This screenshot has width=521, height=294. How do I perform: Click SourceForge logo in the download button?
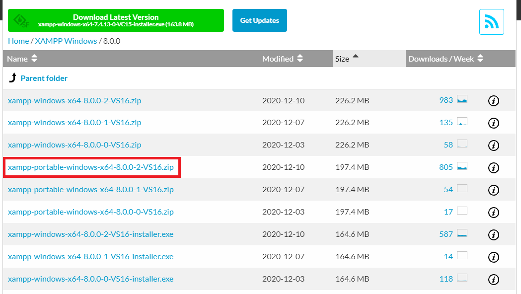tap(21, 21)
